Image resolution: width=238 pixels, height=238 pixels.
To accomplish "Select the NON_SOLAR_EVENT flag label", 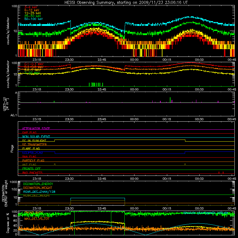I will click(36, 137).
